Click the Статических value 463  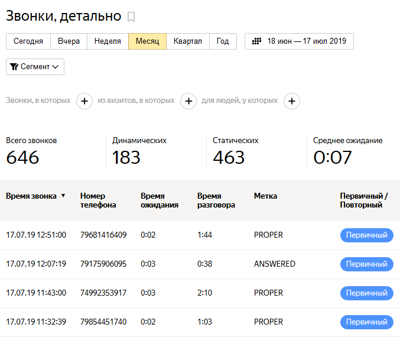229,157
